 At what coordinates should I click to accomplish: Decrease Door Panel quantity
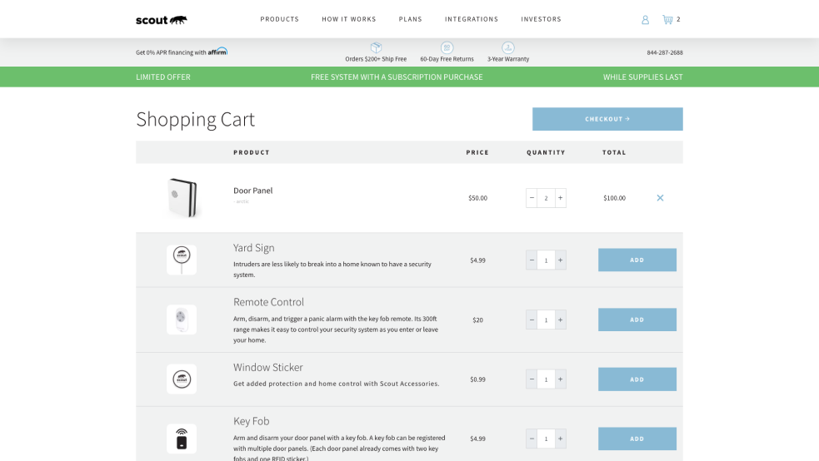point(532,198)
